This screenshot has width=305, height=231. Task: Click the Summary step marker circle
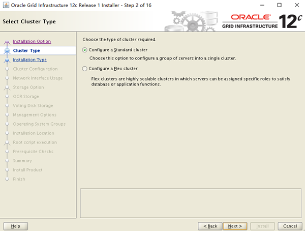pyautogui.click(x=7, y=160)
